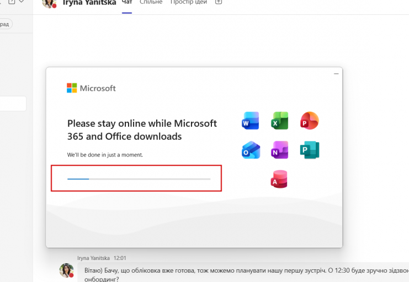Click the Outlook icon in installer
This screenshot has width=409, height=282.
[x=251, y=150]
